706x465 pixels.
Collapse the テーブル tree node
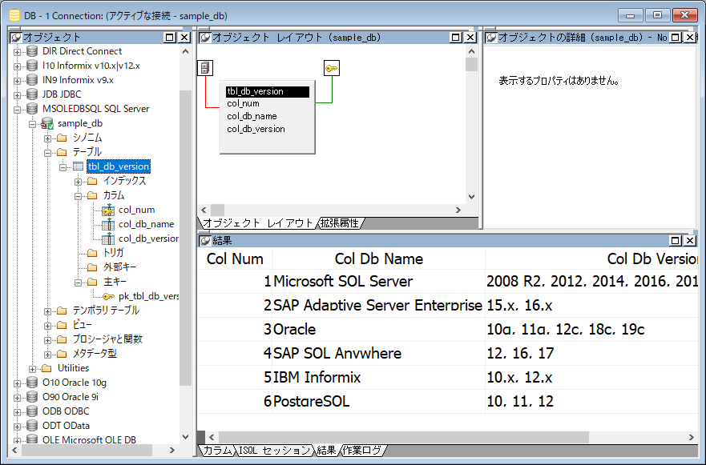48,152
